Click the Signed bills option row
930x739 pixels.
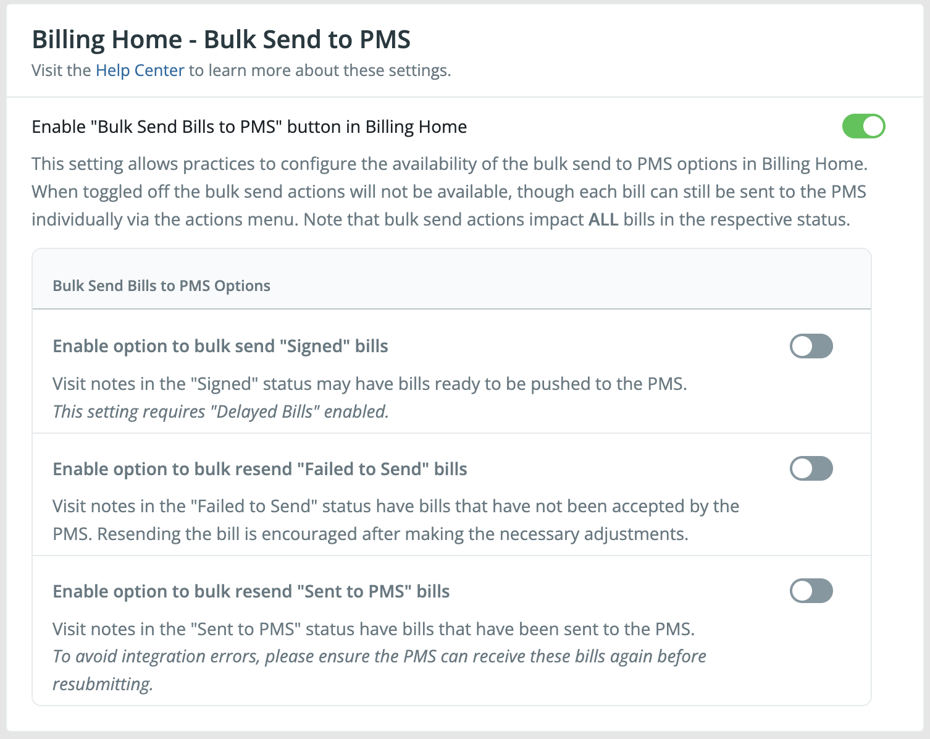220,346
